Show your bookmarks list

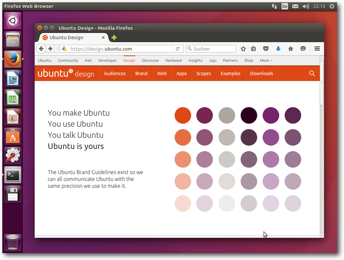[x=253, y=49]
